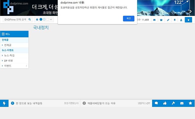Open the 애플티비단말기 쓰는 이유 post link
The width and height of the screenshot is (195, 119).
click(101, 103)
